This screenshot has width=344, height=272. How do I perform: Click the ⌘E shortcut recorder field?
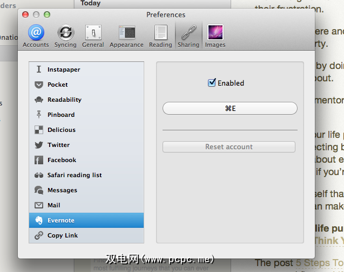click(x=230, y=108)
